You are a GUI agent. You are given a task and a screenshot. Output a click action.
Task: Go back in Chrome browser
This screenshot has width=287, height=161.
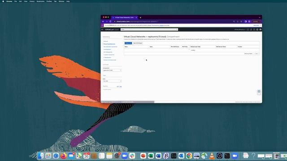(x=103, y=21)
